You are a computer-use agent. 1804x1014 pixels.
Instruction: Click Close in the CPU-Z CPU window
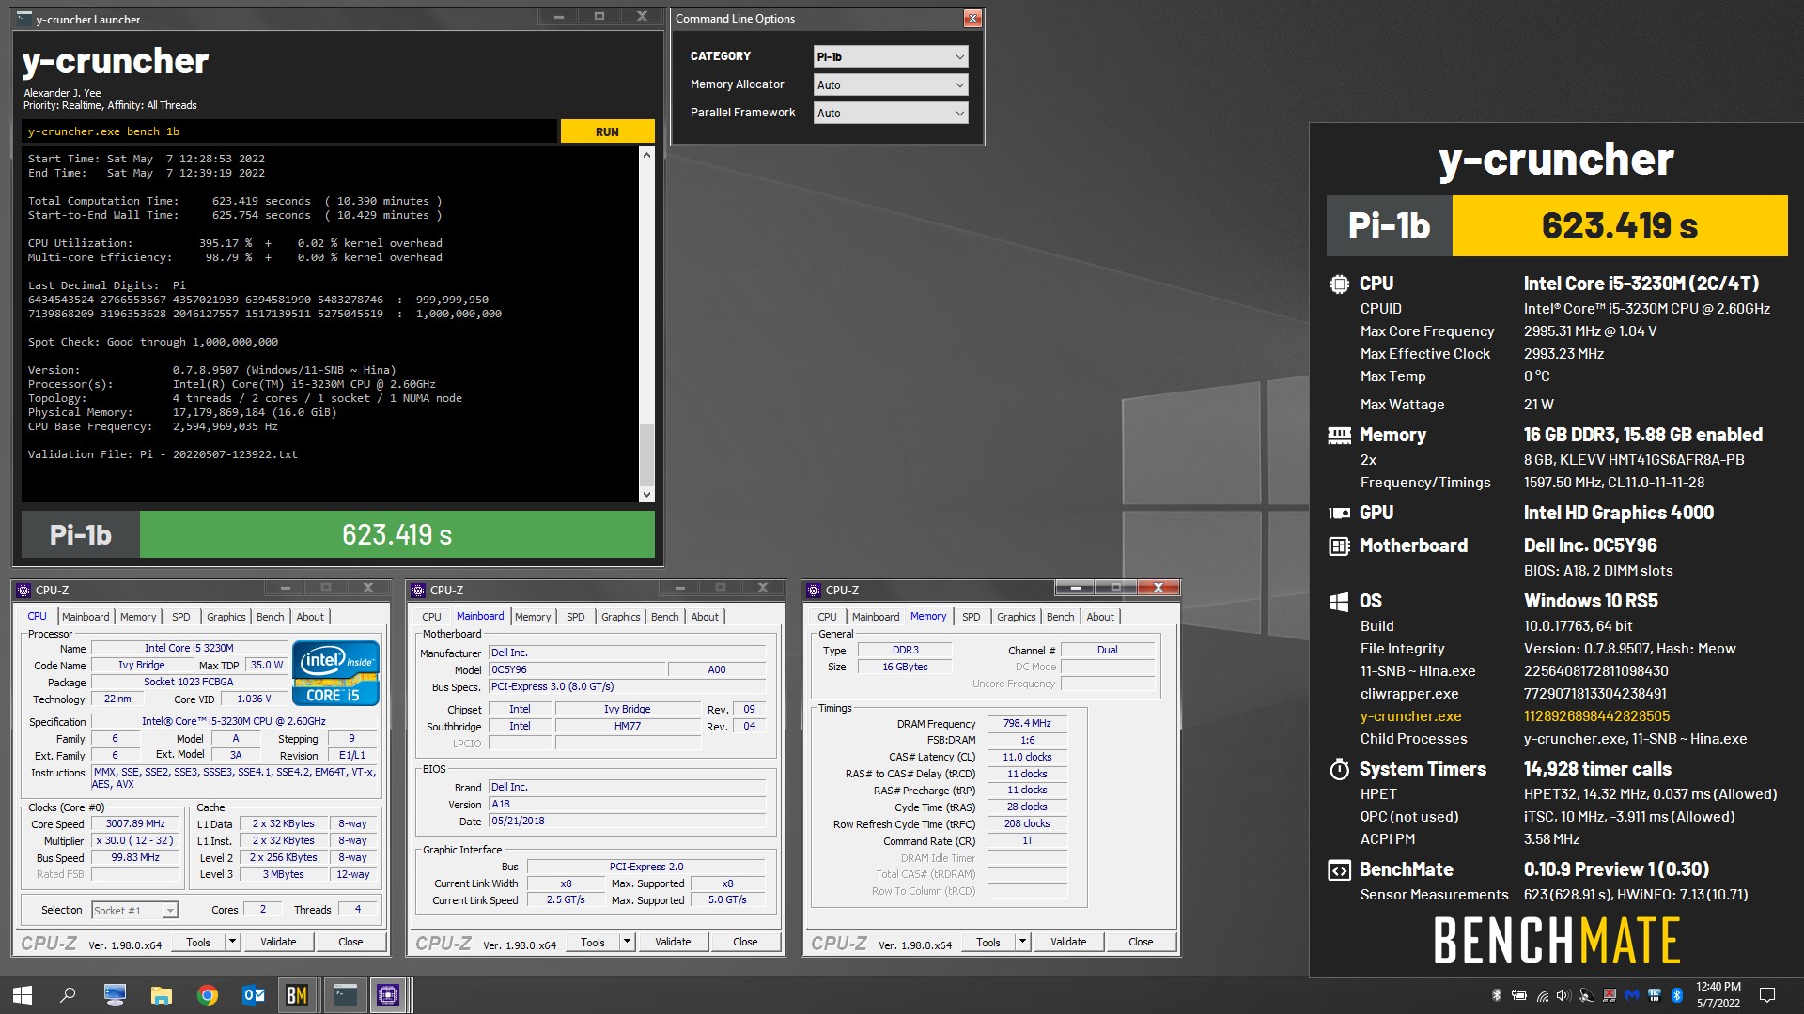(350, 942)
